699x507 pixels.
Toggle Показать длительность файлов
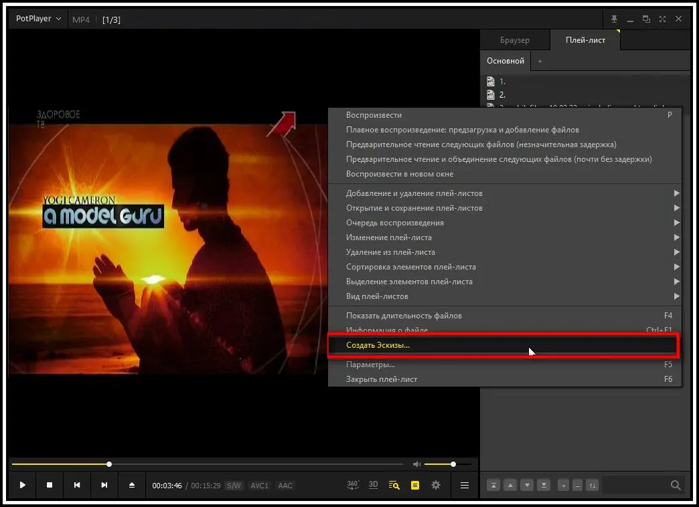[x=505, y=316]
